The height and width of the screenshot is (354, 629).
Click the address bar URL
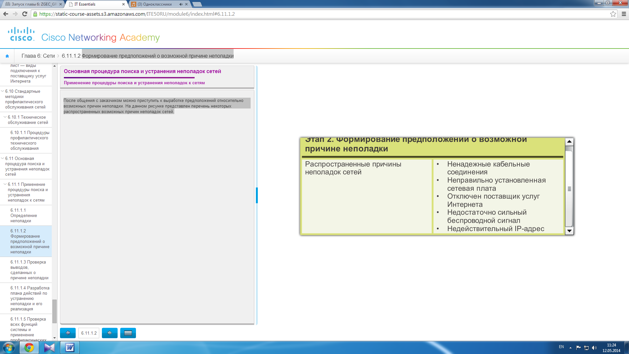point(137,14)
